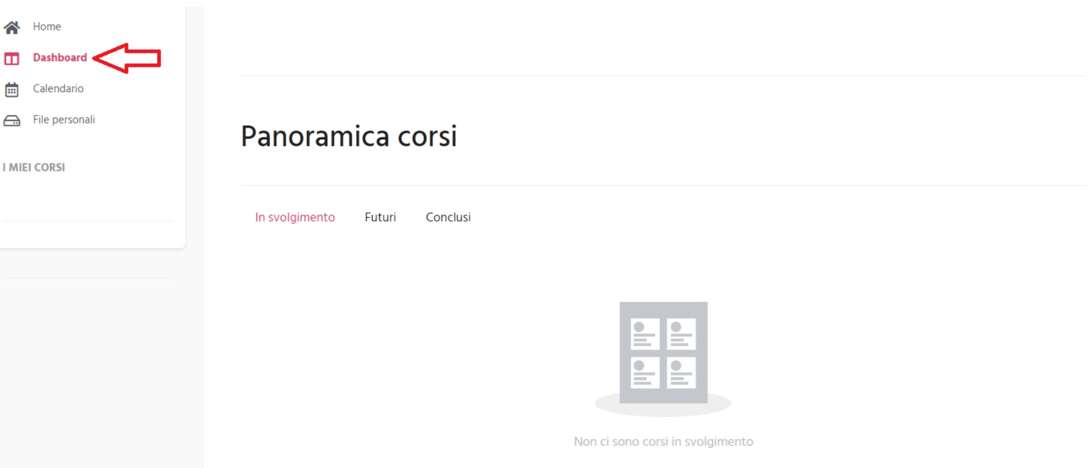Viewport: 1091px width, 468px height.
Task: Click the Home house icon
Action: [x=12, y=27]
